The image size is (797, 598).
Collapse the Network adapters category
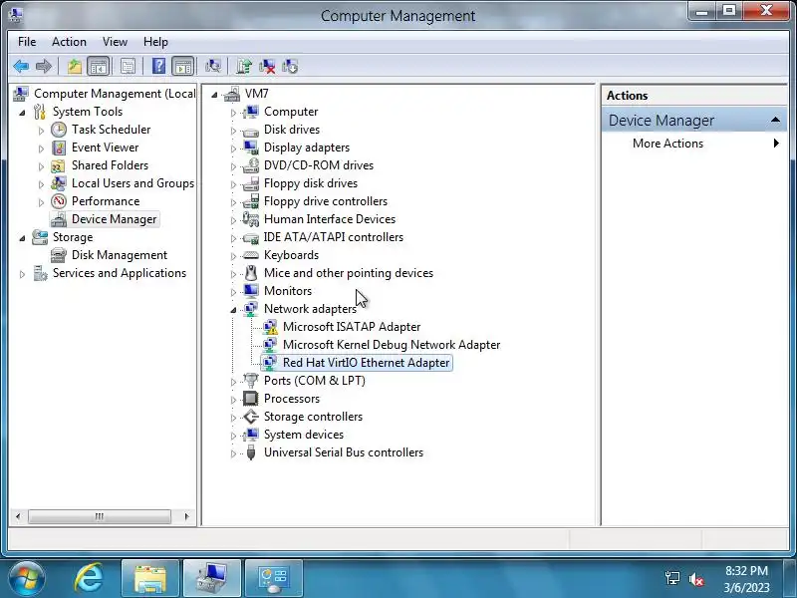point(233,310)
